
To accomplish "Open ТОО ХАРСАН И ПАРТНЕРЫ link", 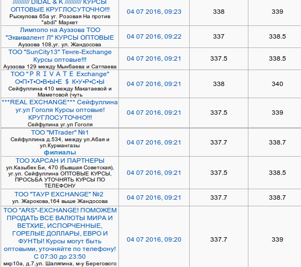I will pos(60,161).
